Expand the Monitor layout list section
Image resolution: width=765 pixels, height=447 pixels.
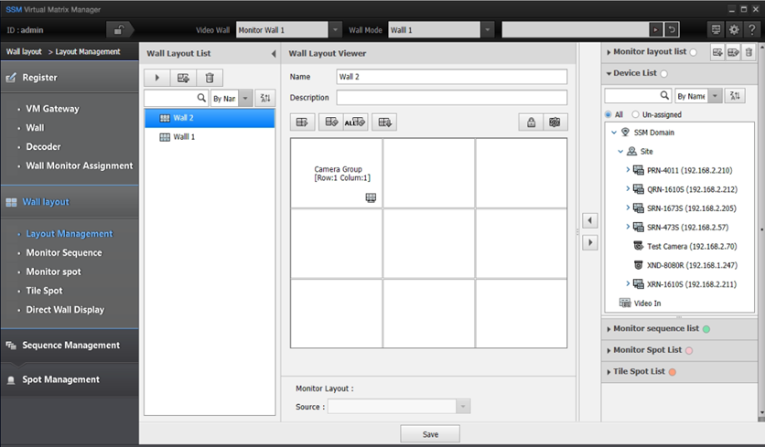609,52
